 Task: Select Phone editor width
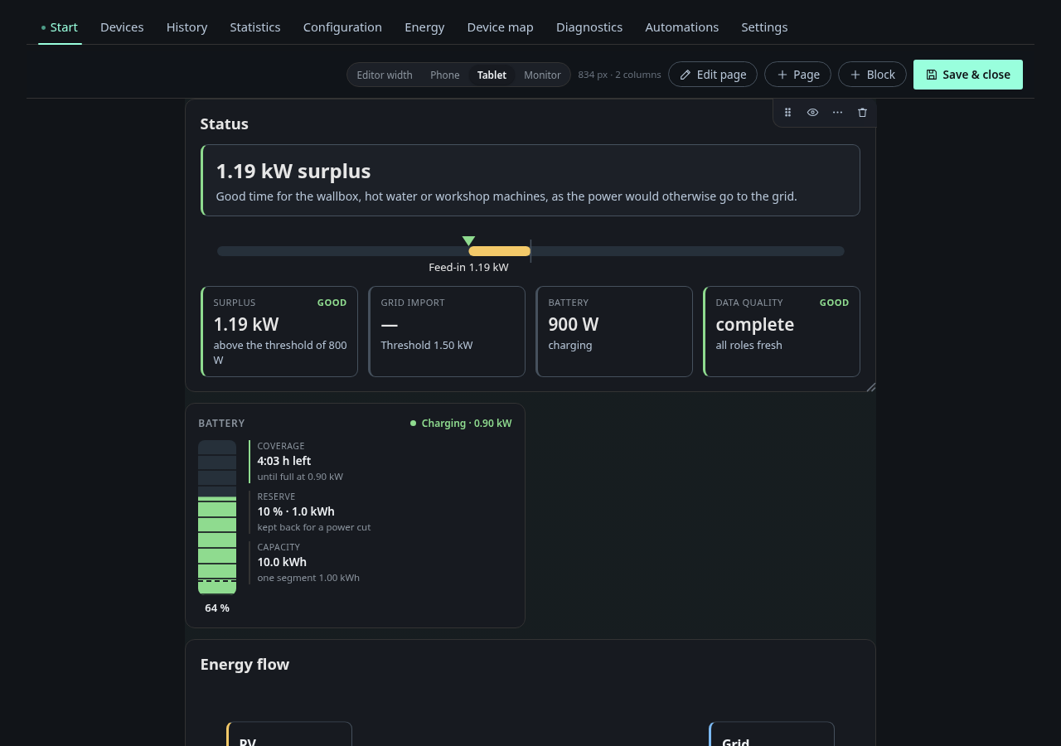(444, 75)
